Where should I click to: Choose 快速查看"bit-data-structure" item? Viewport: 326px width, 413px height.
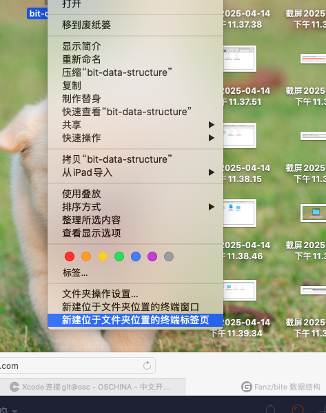point(135,112)
